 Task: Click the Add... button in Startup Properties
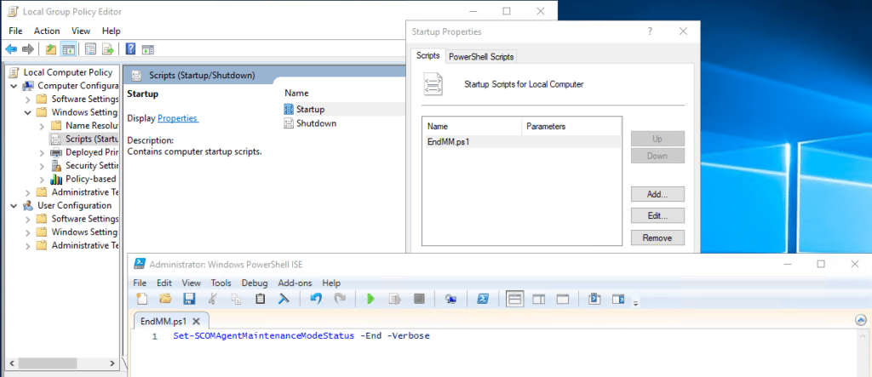(657, 194)
